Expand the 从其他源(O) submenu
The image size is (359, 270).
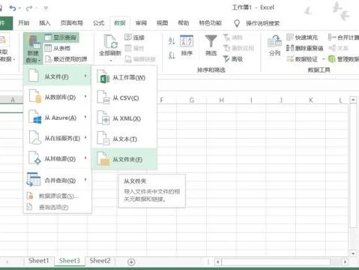coord(58,158)
